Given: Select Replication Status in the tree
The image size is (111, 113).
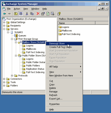Looking at the screenshot, I should (35, 69).
